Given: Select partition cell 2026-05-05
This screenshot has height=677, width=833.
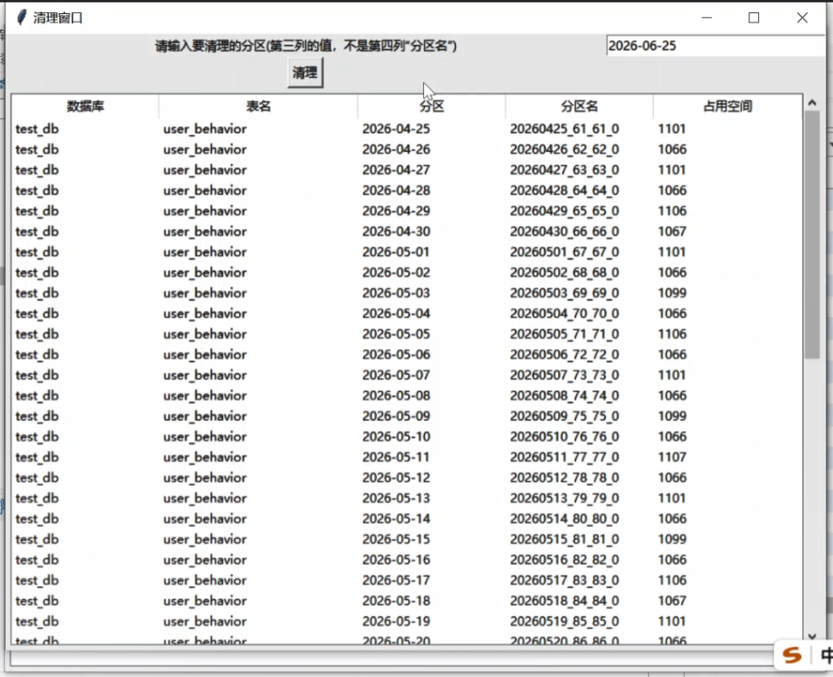Looking at the screenshot, I should point(396,334).
